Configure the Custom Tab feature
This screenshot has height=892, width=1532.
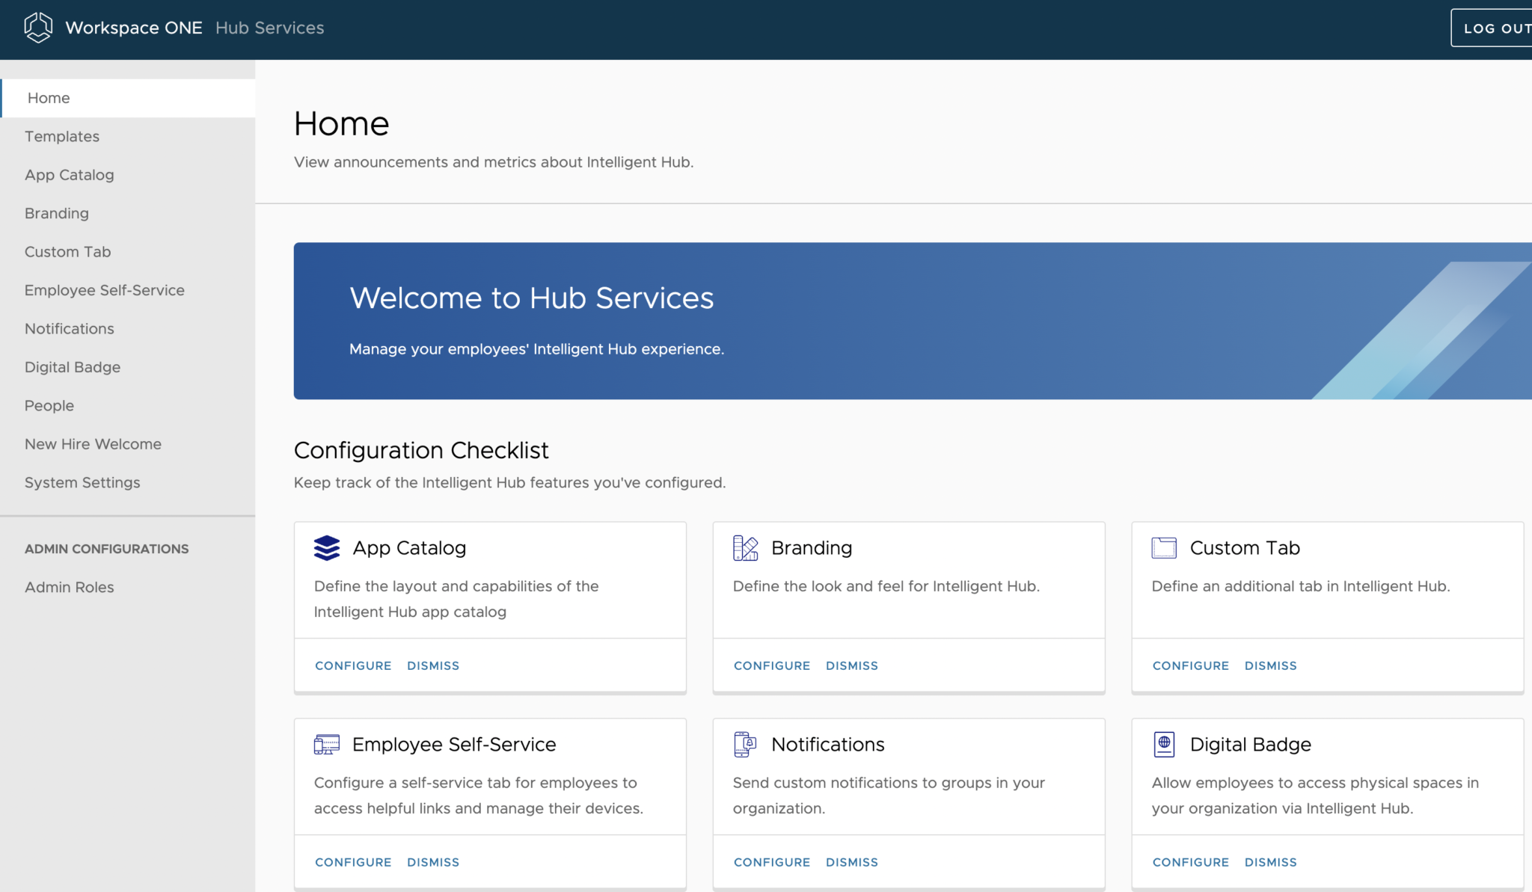(1191, 665)
